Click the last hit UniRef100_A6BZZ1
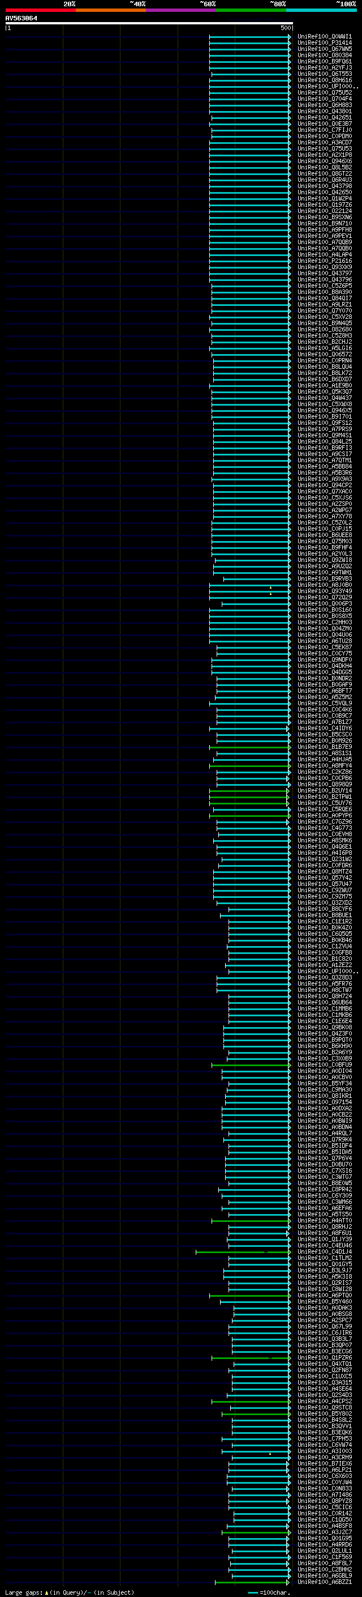The width and height of the screenshot is (362, 1597). point(324,1582)
